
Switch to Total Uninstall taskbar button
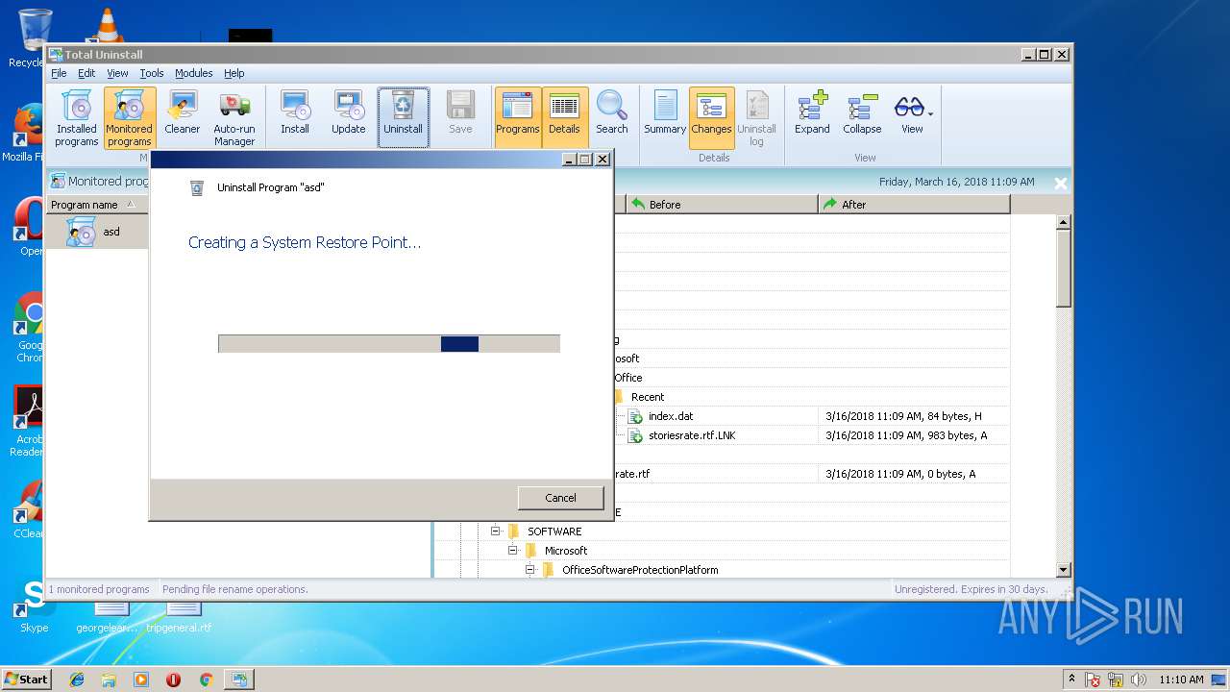pos(238,680)
